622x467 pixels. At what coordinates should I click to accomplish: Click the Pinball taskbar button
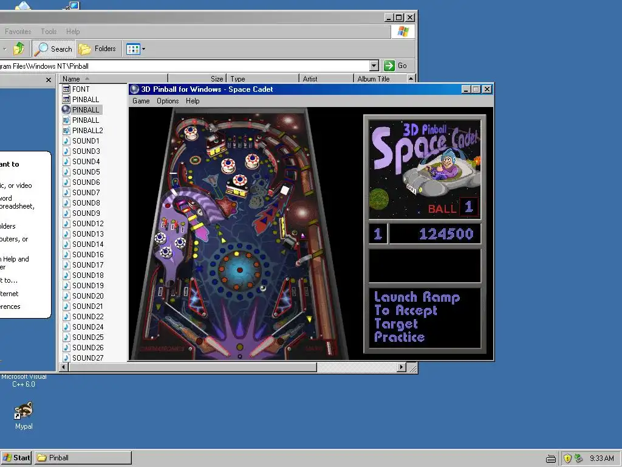[x=83, y=458]
